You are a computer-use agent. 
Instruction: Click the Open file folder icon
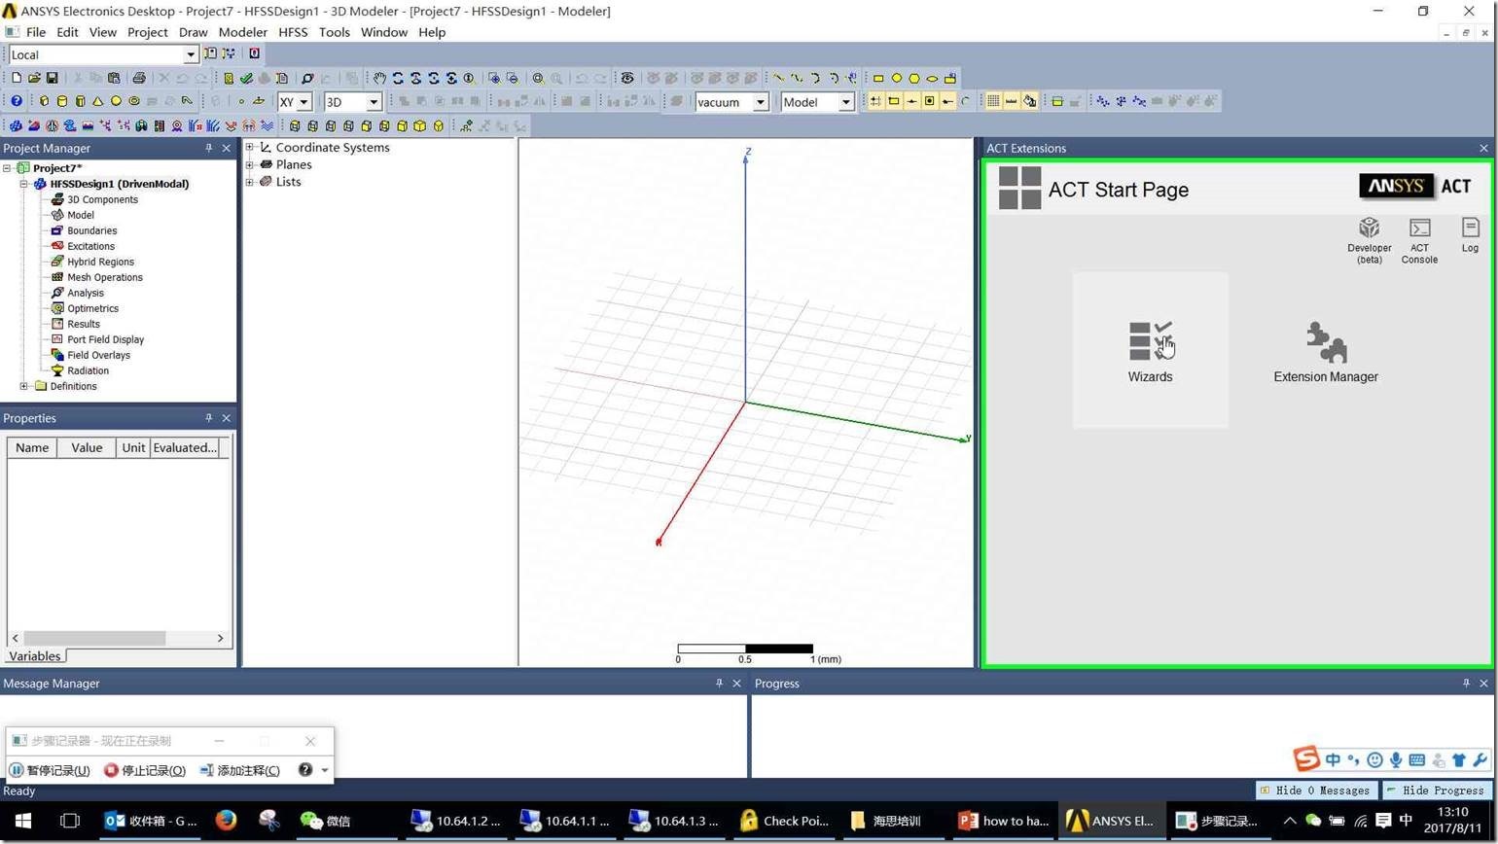tap(34, 78)
